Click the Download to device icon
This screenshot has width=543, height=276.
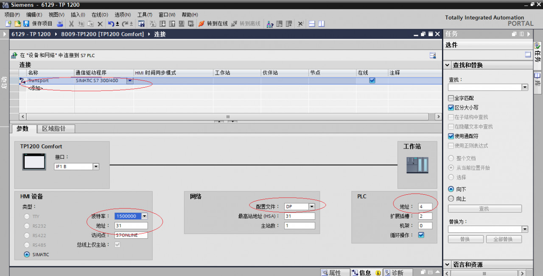point(162,24)
